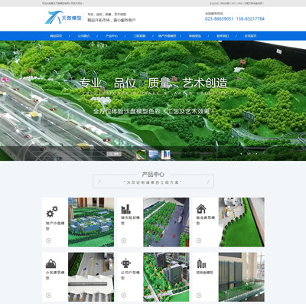Click the city skyline icon for 城市规划模型
The height and width of the screenshot is (304, 306).
(x=125, y=209)
